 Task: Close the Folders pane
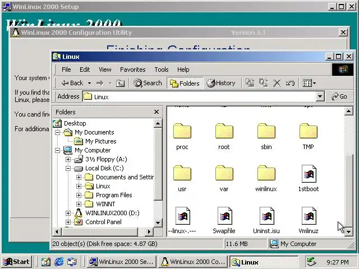(x=157, y=112)
